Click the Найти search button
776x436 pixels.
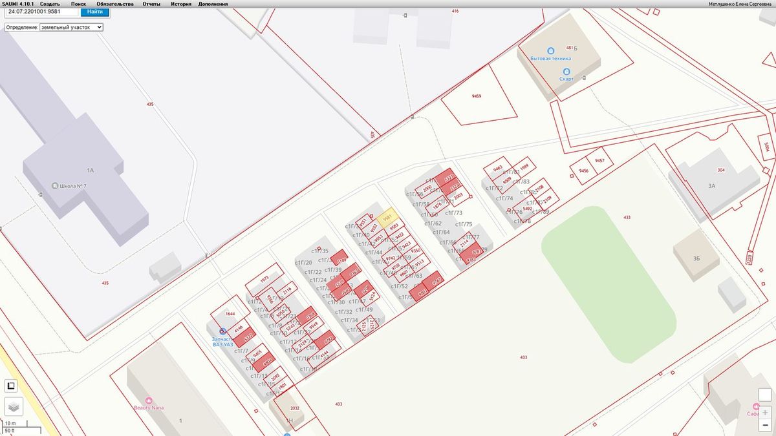(94, 12)
